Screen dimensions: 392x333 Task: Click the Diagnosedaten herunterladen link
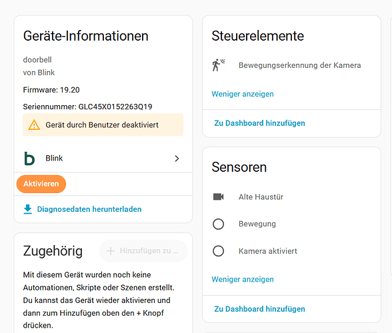pyautogui.click(x=89, y=209)
